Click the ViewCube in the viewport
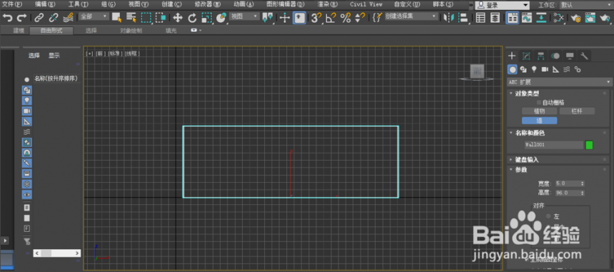 coord(477,71)
